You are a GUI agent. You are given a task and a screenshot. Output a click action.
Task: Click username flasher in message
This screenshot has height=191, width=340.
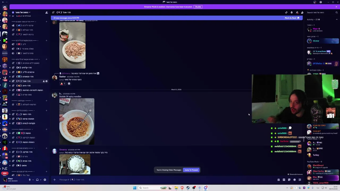coord(62,77)
